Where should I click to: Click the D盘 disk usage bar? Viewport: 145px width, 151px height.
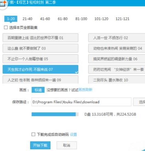point(55,114)
